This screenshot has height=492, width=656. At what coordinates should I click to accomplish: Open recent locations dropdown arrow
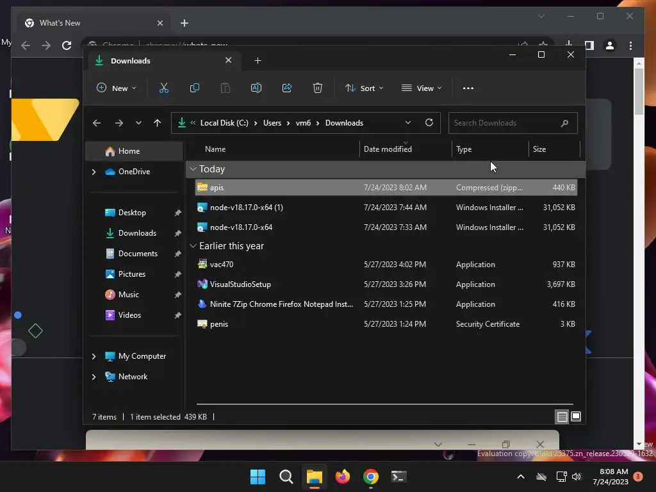click(138, 123)
